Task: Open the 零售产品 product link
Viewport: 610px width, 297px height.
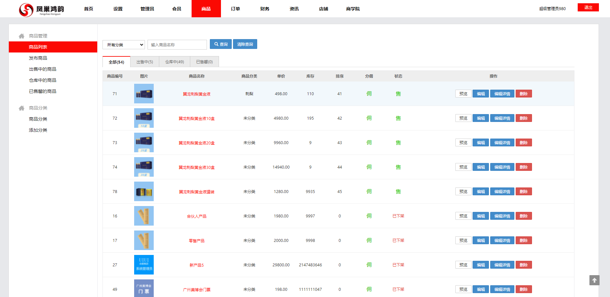Action: pyautogui.click(x=196, y=241)
